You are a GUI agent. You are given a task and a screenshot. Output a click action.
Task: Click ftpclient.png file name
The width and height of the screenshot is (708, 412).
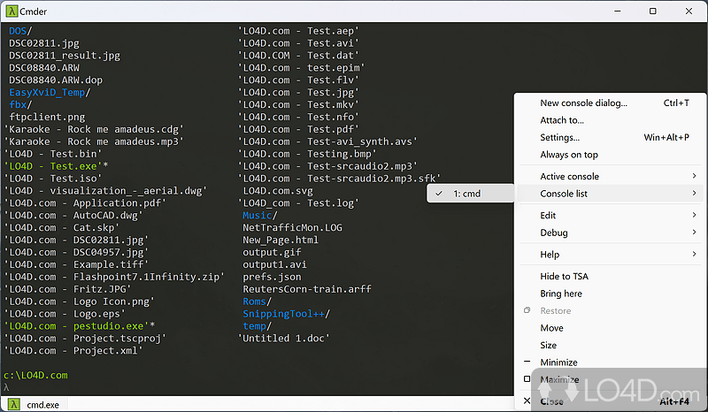click(47, 117)
